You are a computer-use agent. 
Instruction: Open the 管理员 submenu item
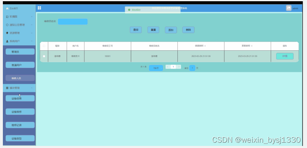click(x=20, y=52)
